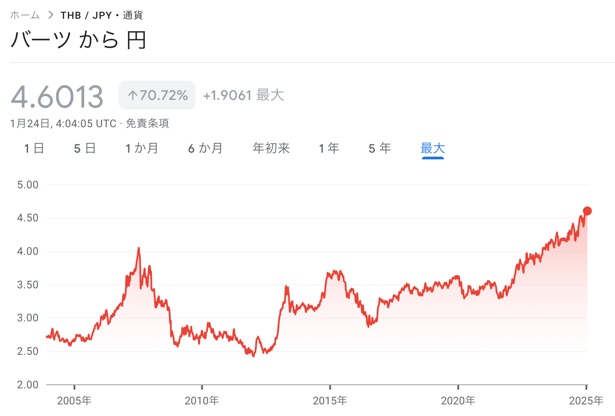Open the 年初来 performance view
615x416 pixels.
click(x=271, y=148)
